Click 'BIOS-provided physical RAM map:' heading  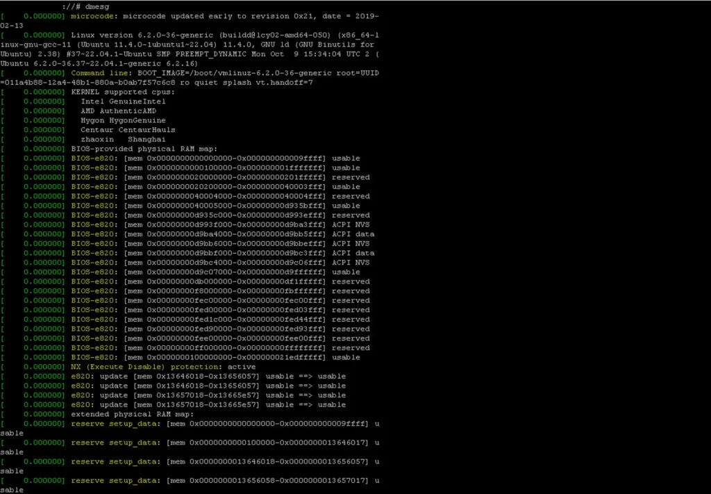click(144, 149)
